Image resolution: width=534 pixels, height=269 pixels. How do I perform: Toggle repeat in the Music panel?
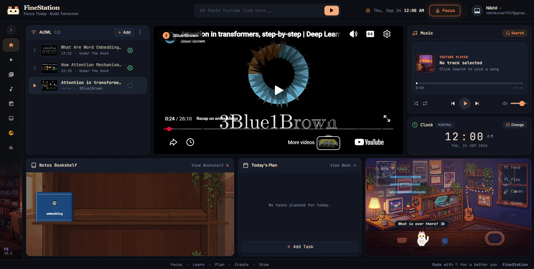pyautogui.click(x=425, y=103)
